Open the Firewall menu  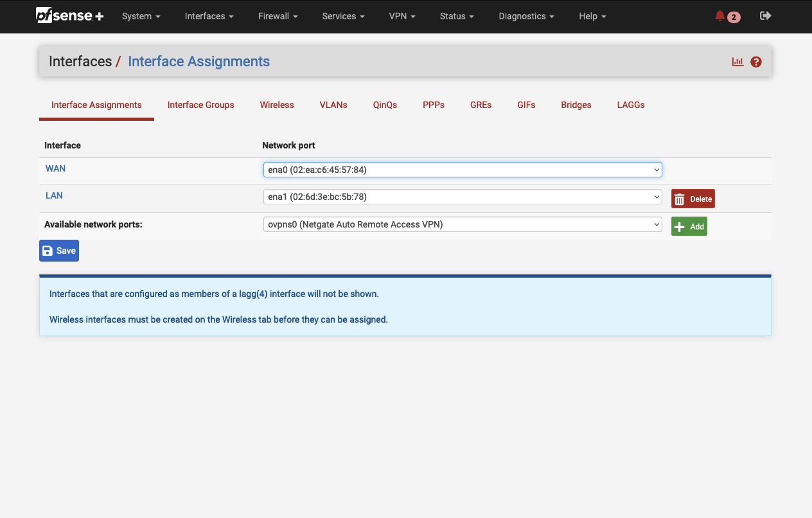pos(278,16)
